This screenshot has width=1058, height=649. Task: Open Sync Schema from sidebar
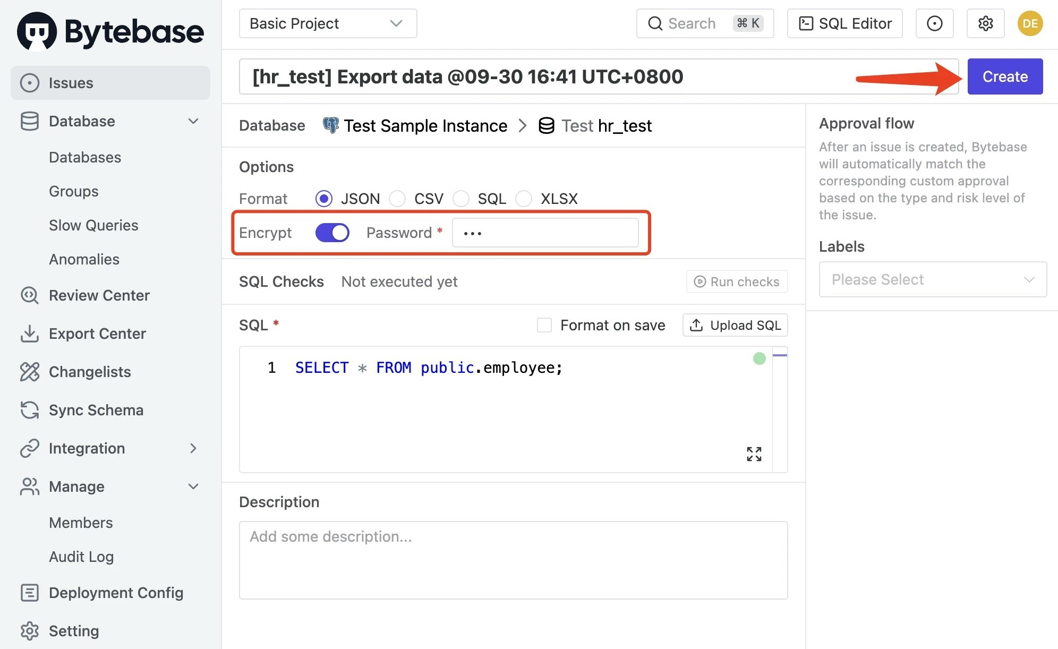(x=96, y=410)
